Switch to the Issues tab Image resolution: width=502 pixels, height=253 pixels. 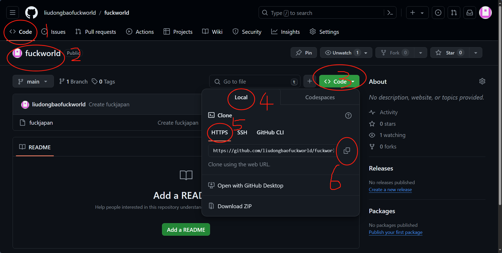[54, 32]
